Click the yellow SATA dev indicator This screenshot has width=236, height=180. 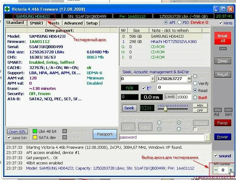coord(35,137)
